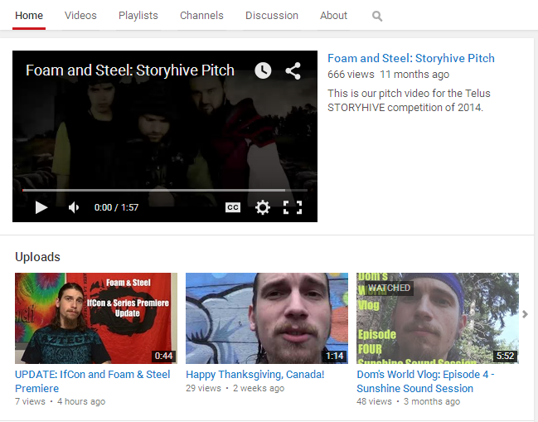Open player settings gear
Image resolution: width=538 pixels, height=422 pixels.
tap(263, 207)
